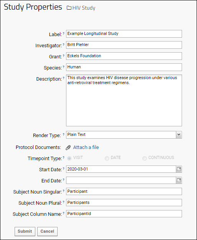Click the HIV Study folder icon
The image size is (197, 240).
tap(69, 8)
